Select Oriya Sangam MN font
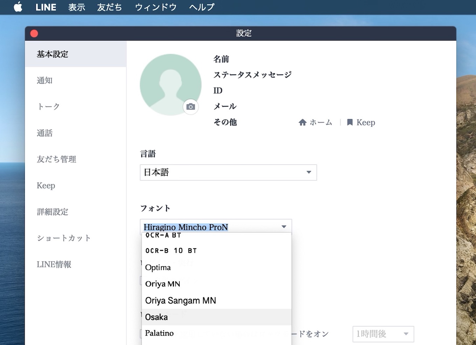Image resolution: width=476 pixels, height=345 pixels. (217, 301)
